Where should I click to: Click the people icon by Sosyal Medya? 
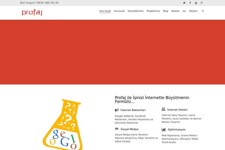(117, 129)
